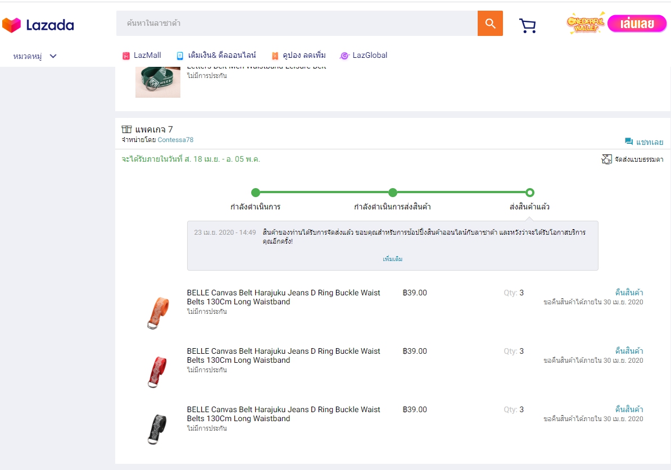Click the standard delivery icon จัดส่งแบบธรรมดา
Viewport: 671px width, 470px height.
pos(606,159)
